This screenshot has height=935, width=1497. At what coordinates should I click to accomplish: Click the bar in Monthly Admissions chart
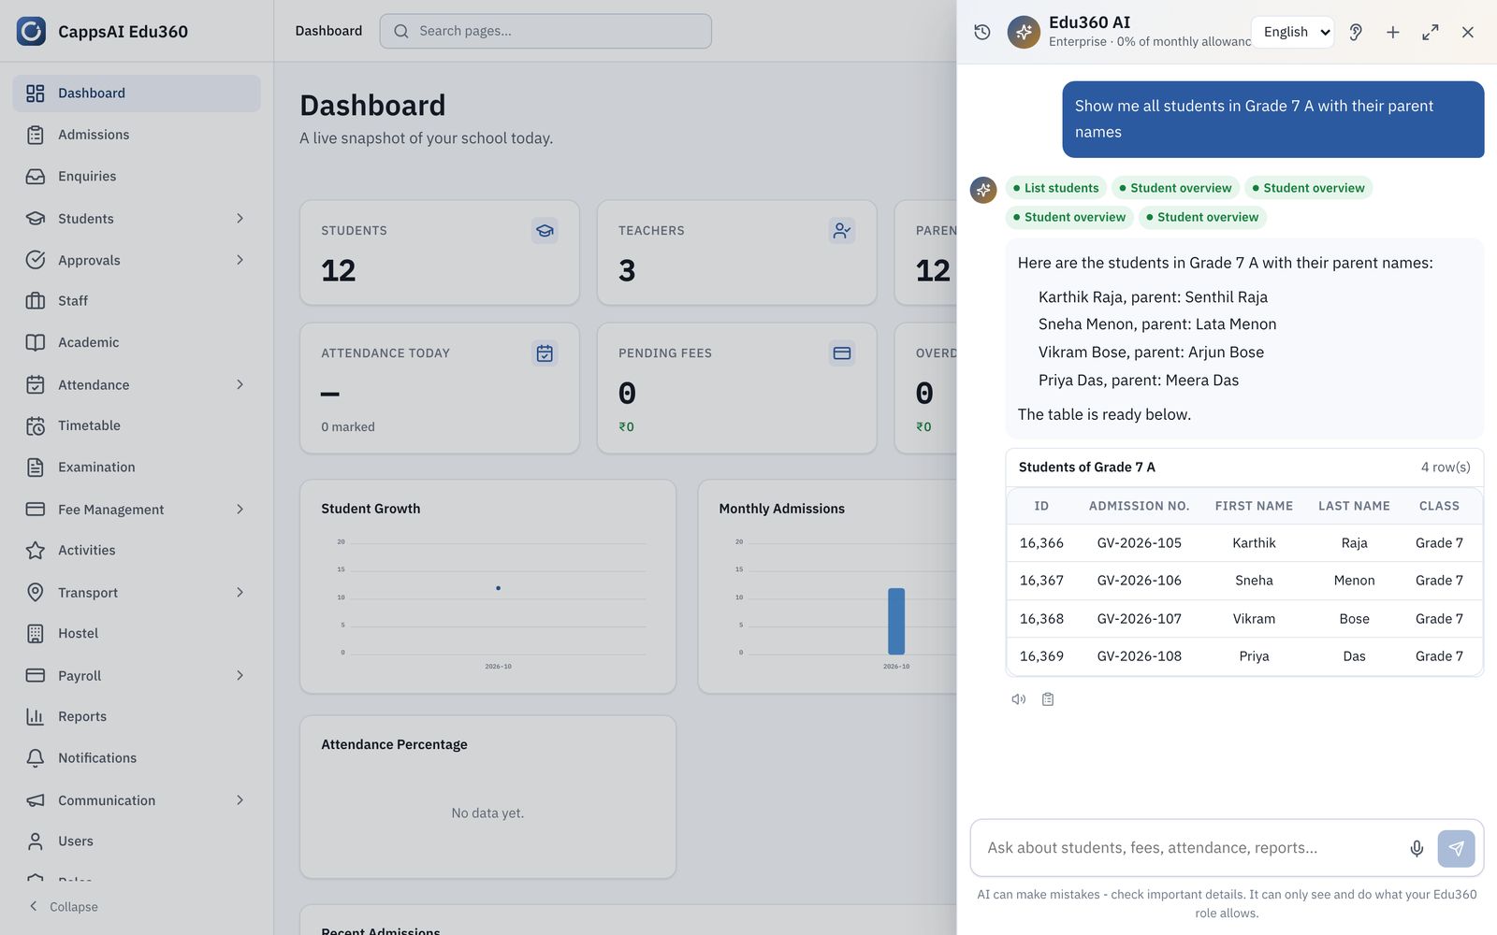(x=896, y=621)
